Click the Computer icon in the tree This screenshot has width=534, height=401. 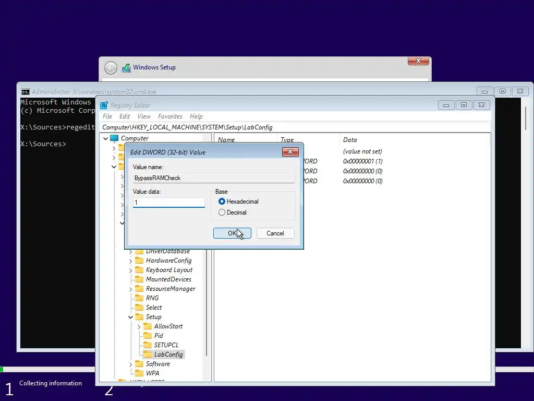[114, 138]
